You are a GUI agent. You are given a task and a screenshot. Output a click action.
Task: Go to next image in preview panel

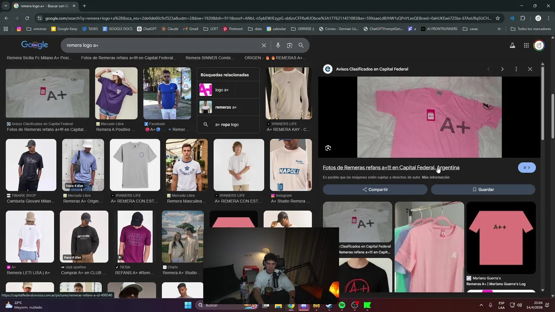(x=502, y=69)
